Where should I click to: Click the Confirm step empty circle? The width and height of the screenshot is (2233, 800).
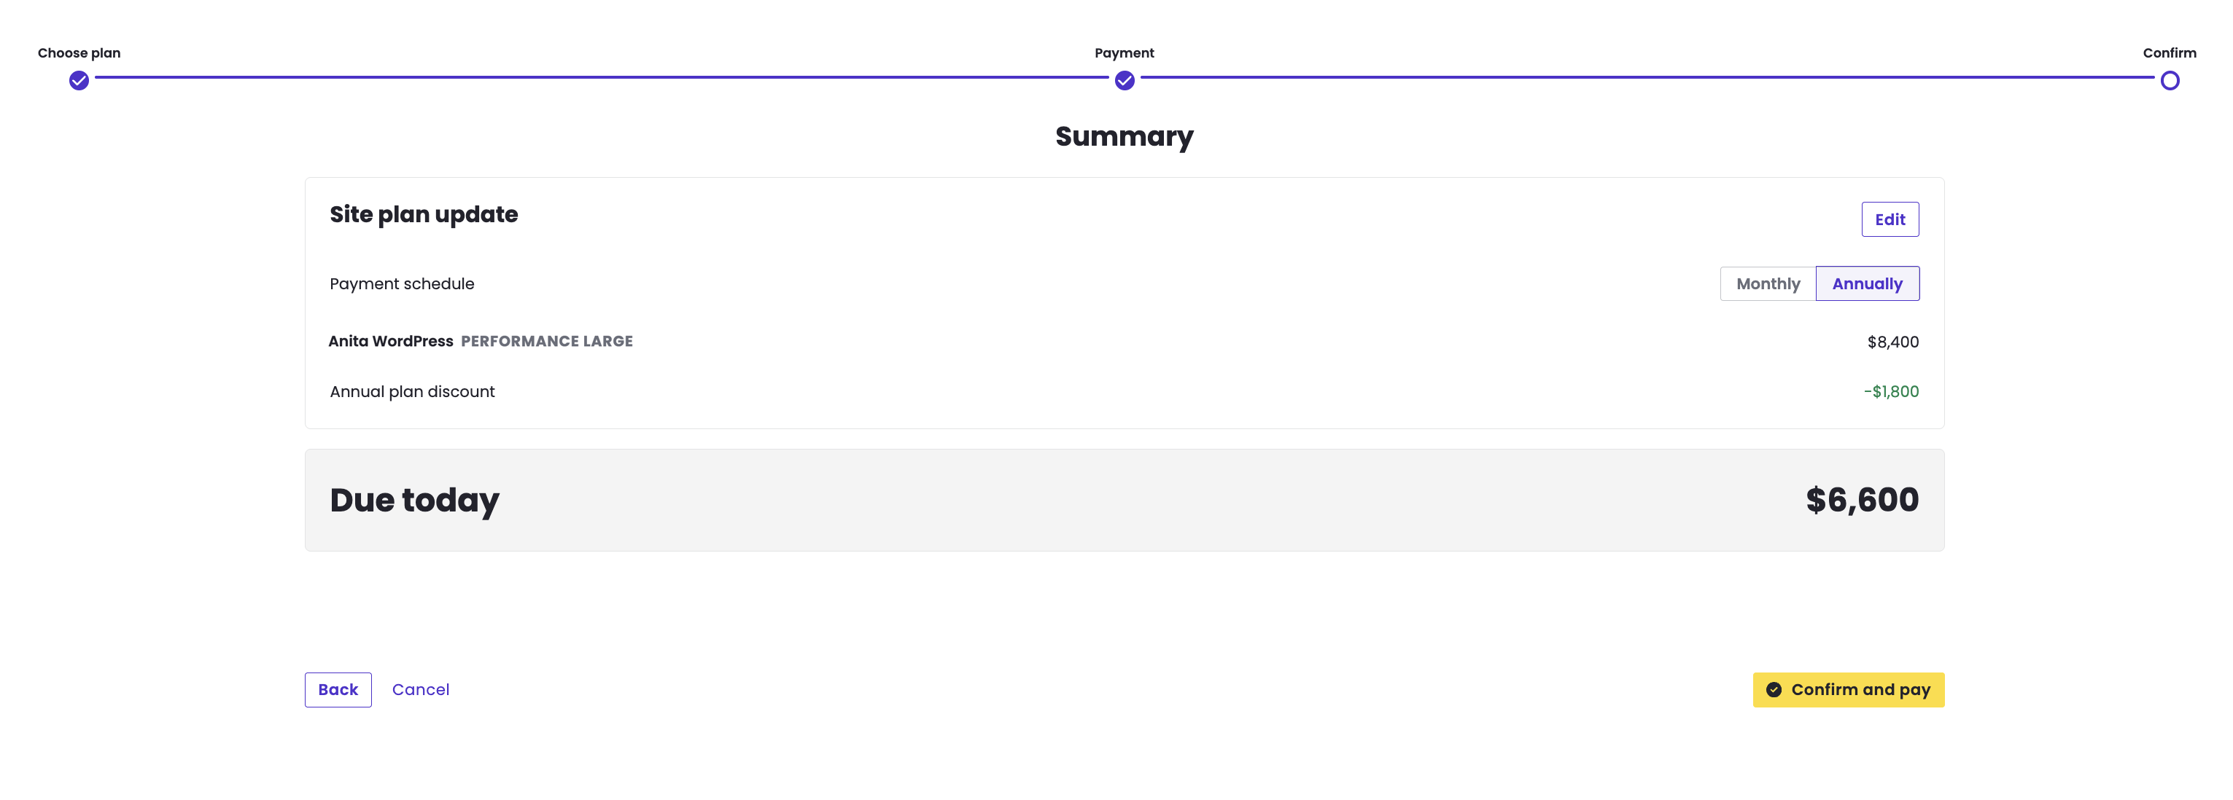[x=2169, y=81]
